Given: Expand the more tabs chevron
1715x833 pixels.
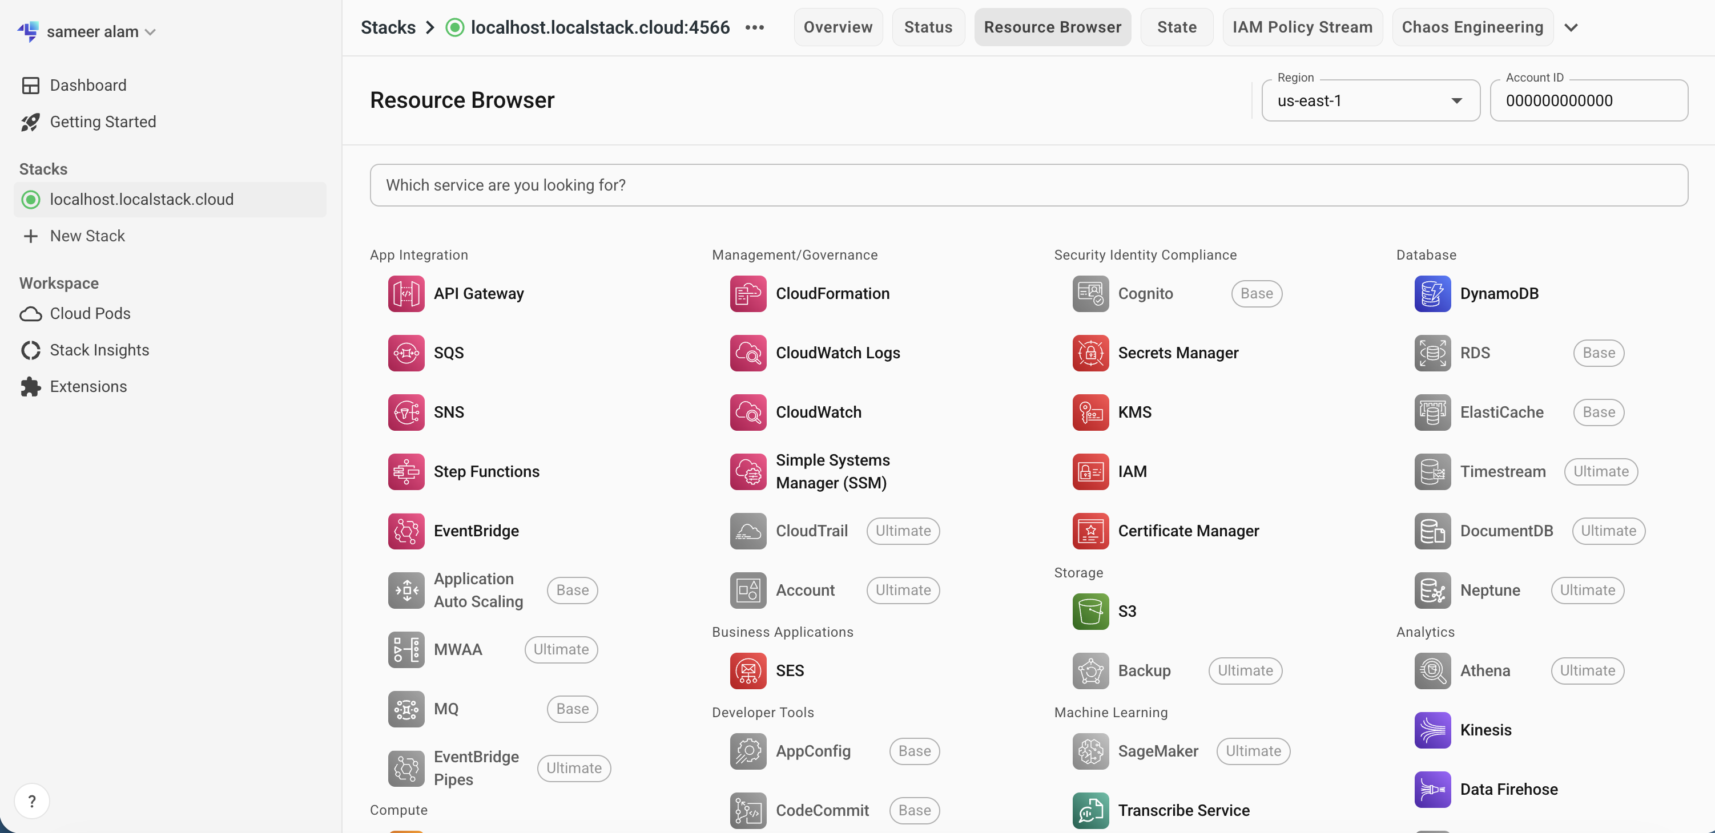Looking at the screenshot, I should point(1571,27).
